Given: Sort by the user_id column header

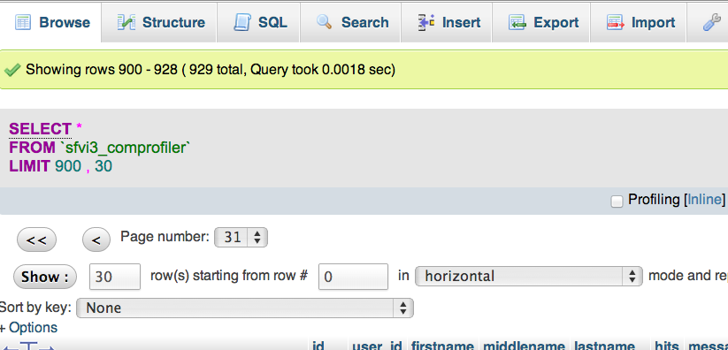Looking at the screenshot, I should pos(377,345).
